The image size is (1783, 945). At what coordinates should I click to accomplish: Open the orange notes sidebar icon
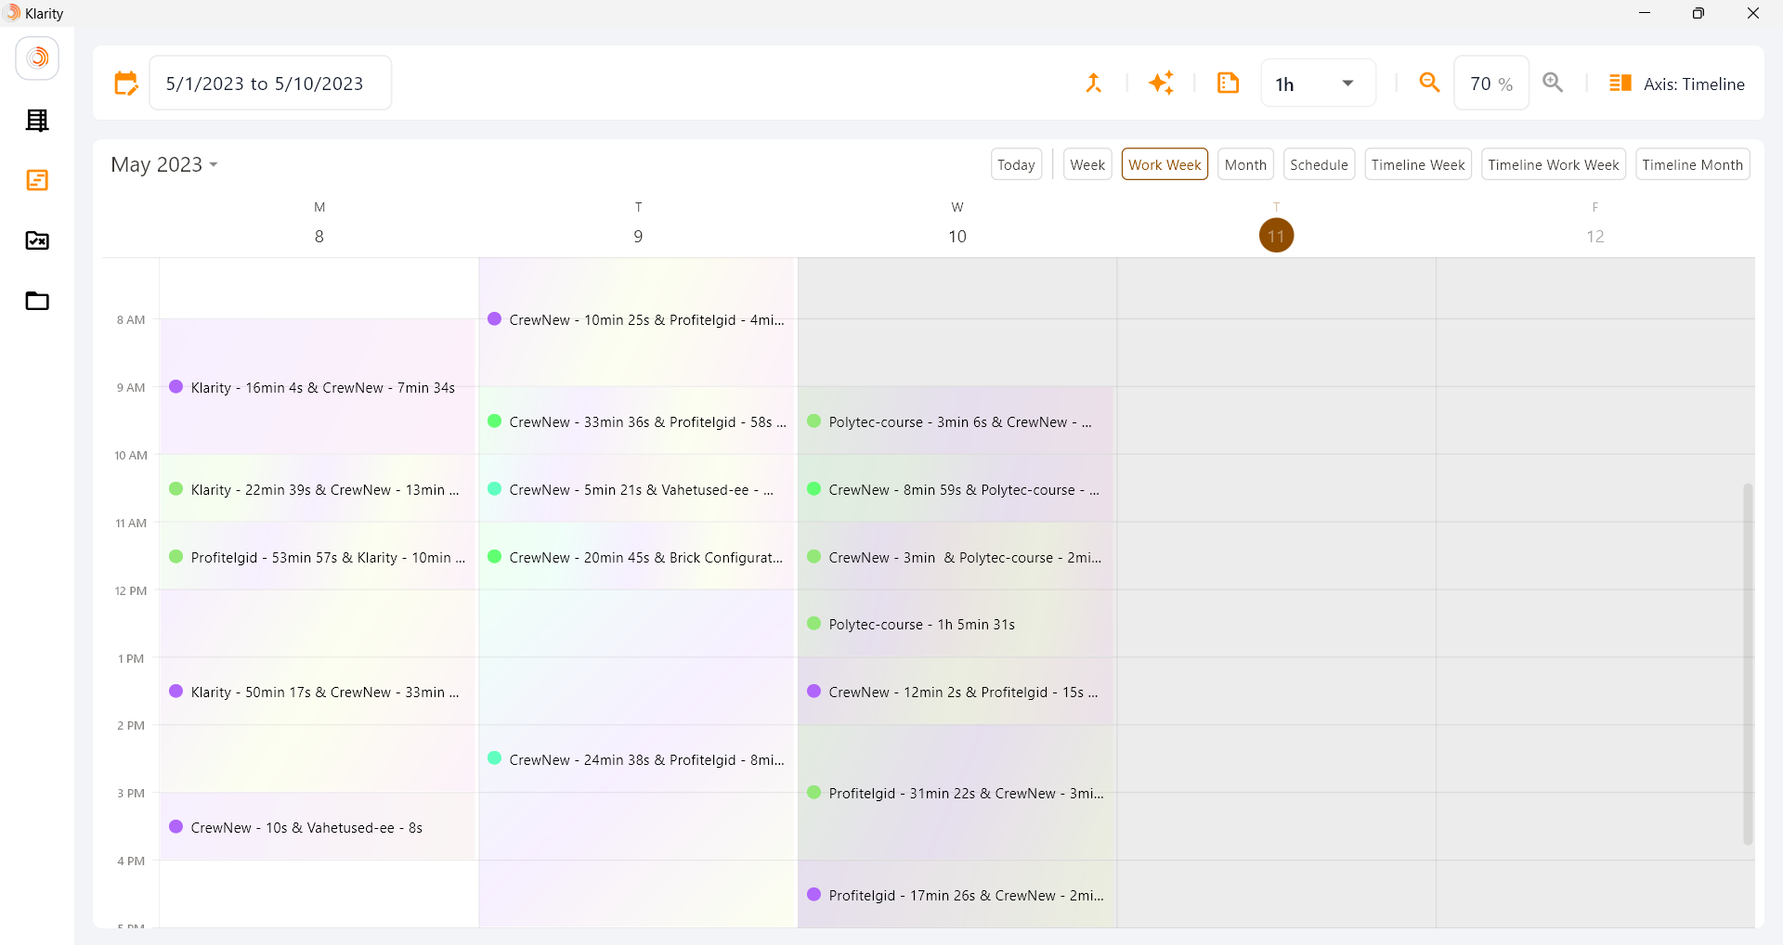click(x=37, y=180)
